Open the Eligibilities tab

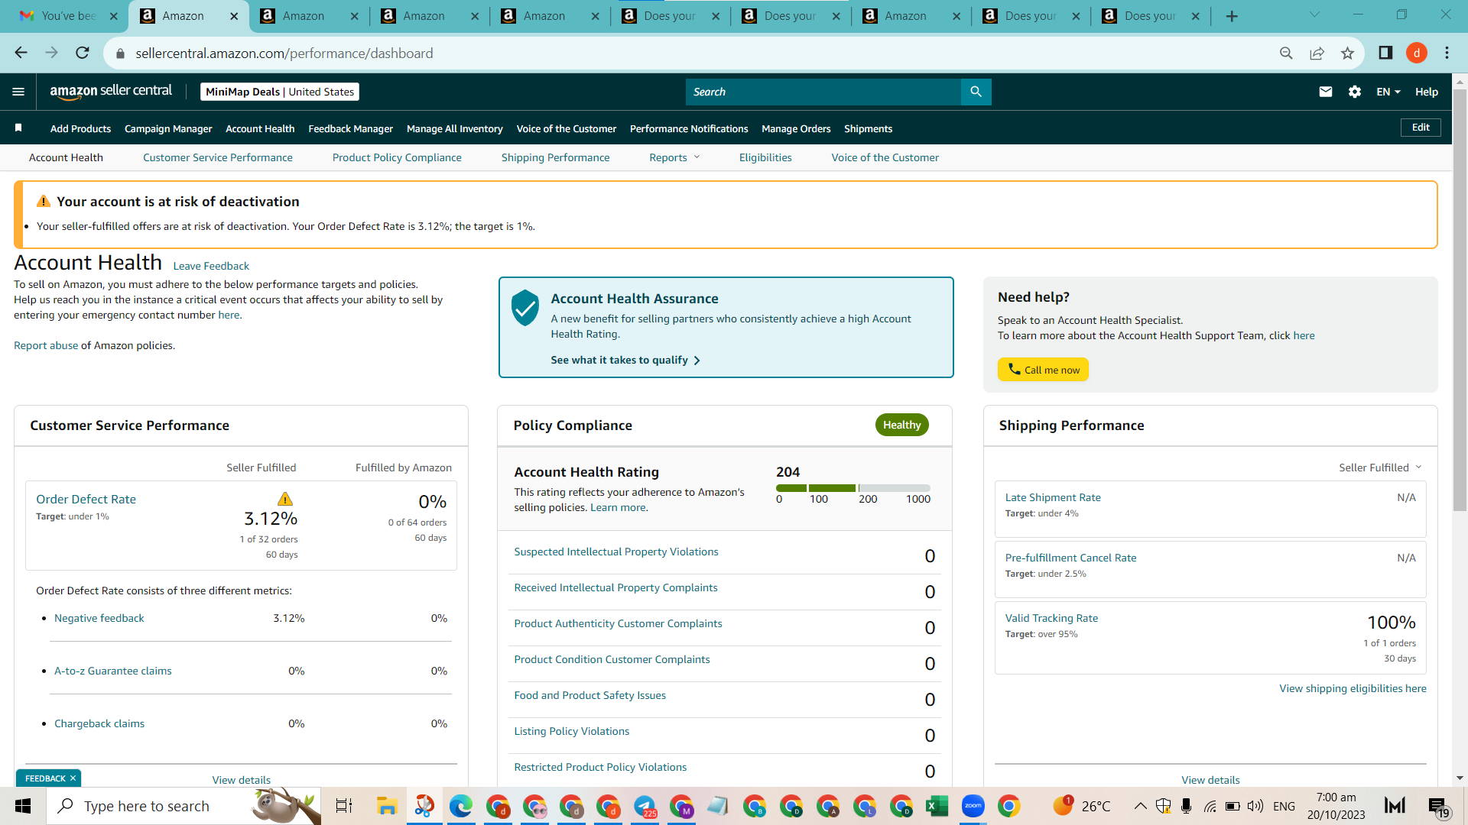[765, 157]
